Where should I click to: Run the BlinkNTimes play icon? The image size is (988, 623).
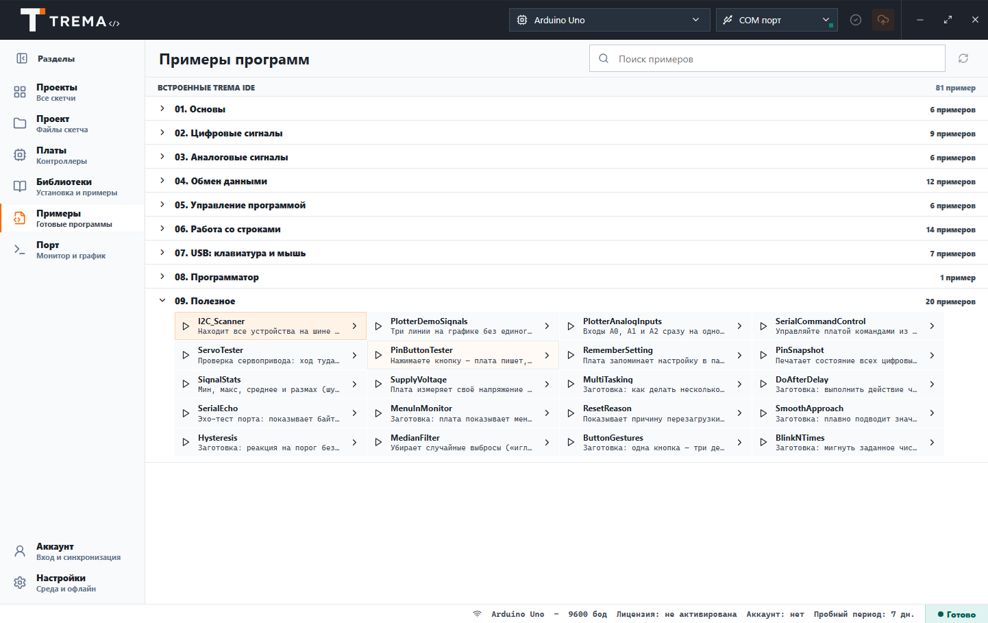click(763, 443)
